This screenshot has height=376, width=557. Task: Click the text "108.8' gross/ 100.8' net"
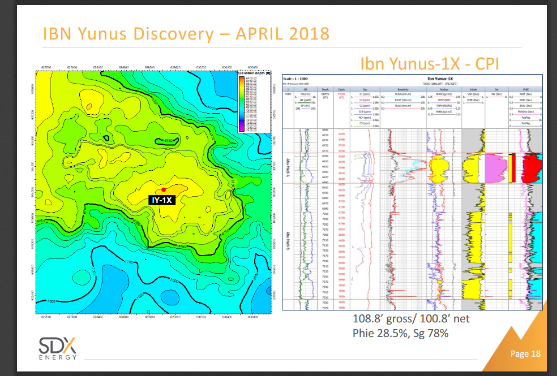411,318
